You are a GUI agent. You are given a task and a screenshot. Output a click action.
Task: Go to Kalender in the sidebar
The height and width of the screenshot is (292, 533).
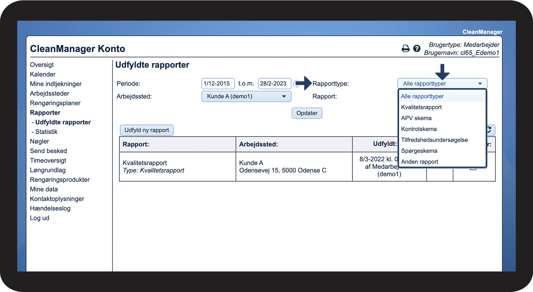pyautogui.click(x=43, y=74)
